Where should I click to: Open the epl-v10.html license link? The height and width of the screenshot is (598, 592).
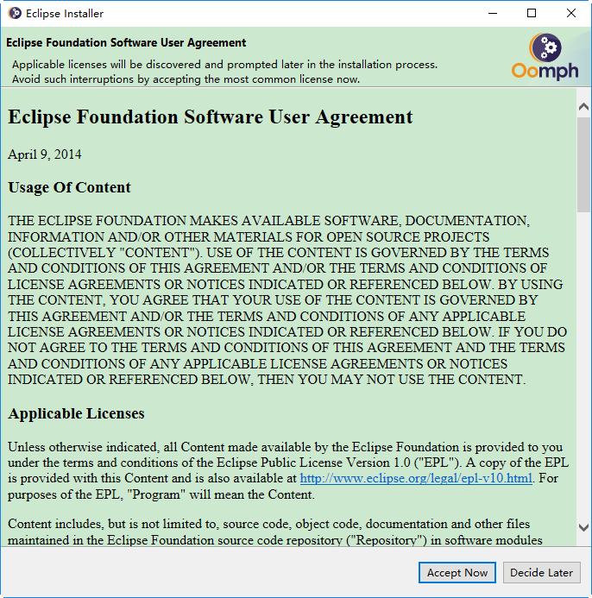[x=416, y=478]
